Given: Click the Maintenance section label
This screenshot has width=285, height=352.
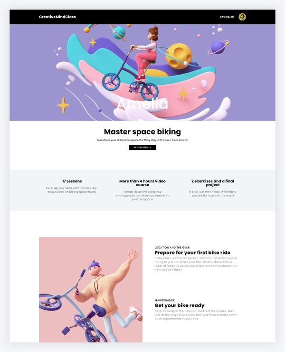Looking at the screenshot, I should coord(164,300).
